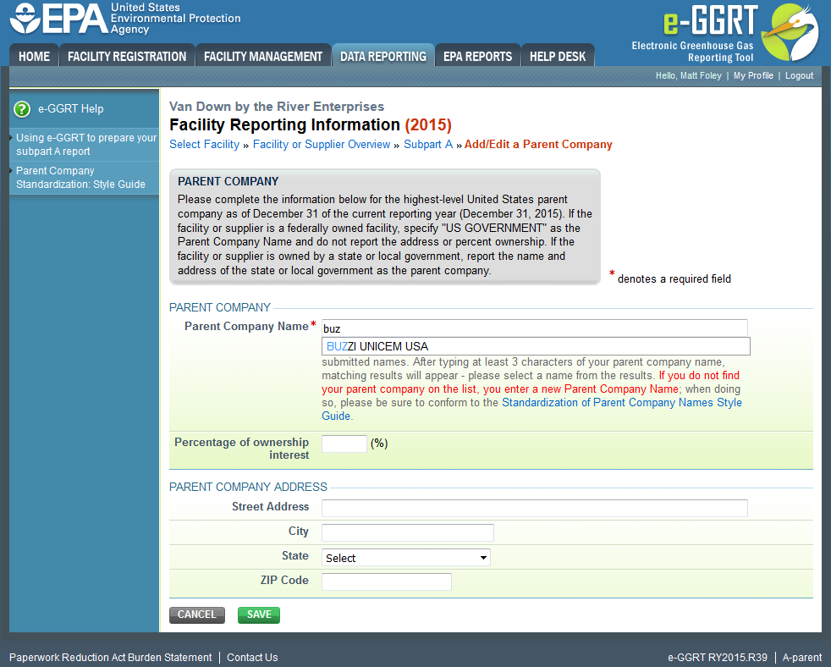Image resolution: width=831 pixels, height=667 pixels.
Task: Click the EPA logo in the header
Action: [x=125, y=19]
